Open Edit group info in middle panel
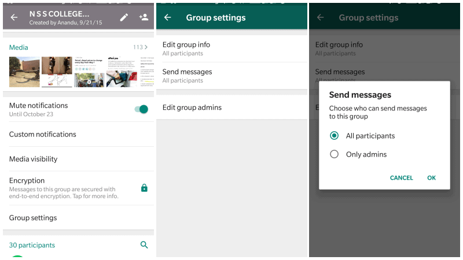 click(232, 49)
